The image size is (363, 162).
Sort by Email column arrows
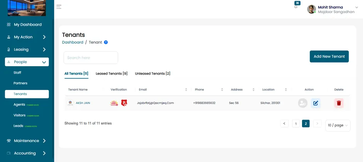(186, 90)
